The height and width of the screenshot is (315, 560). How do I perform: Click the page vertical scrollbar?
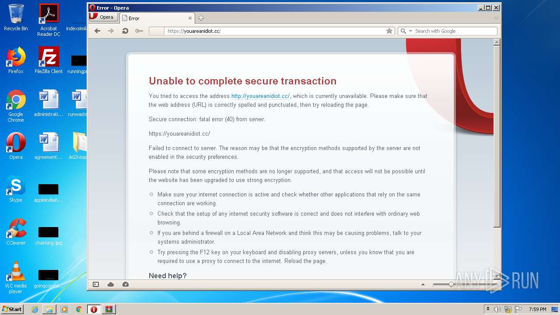click(497, 136)
